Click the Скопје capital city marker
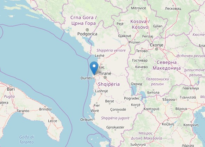205x147 pixels. [x=157, y=49]
